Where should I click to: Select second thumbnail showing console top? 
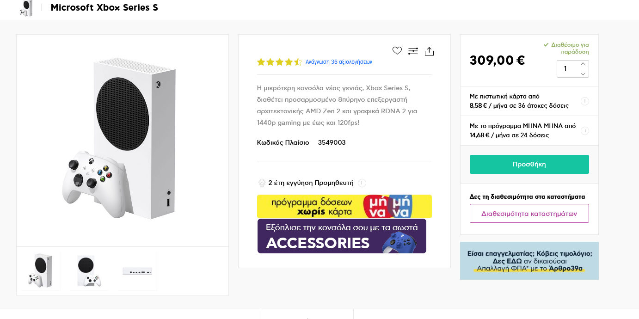[x=89, y=271]
